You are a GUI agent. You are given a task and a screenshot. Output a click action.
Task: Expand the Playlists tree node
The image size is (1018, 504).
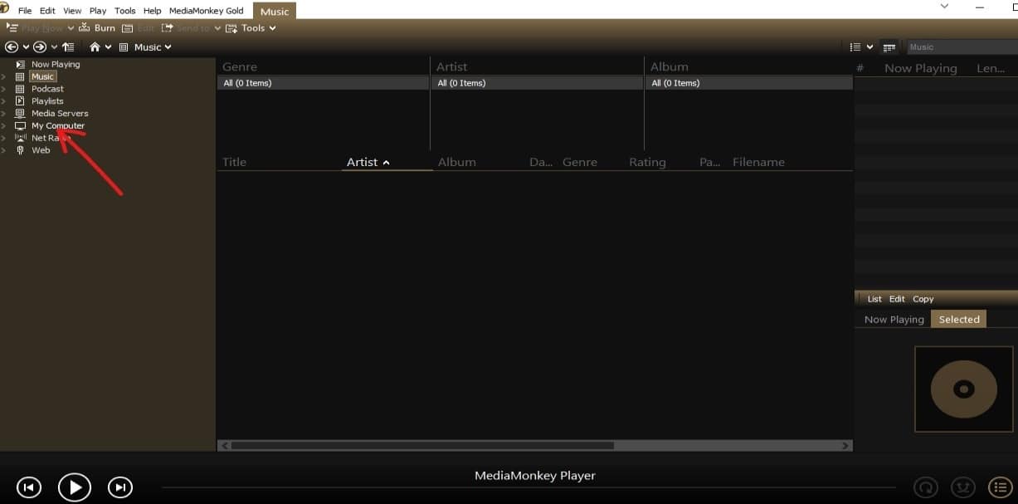click(x=3, y=101)
